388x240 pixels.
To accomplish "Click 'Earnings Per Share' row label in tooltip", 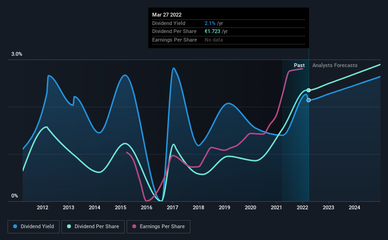I will click(x=174, y=40).
